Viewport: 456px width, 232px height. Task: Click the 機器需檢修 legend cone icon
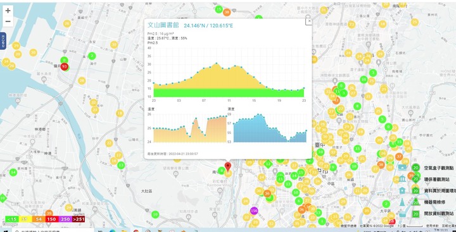click(x=402, y=202)
